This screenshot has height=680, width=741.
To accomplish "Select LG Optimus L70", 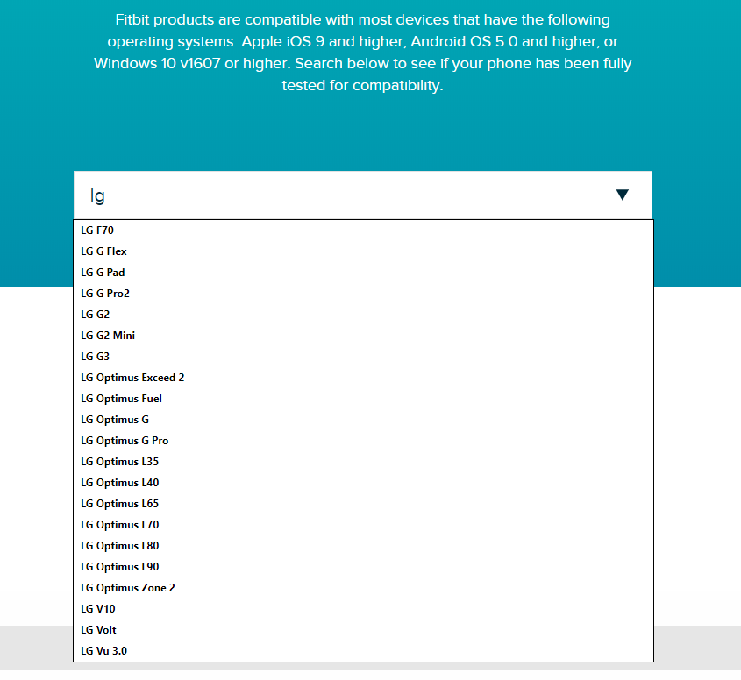I will (x=363, y=525).
